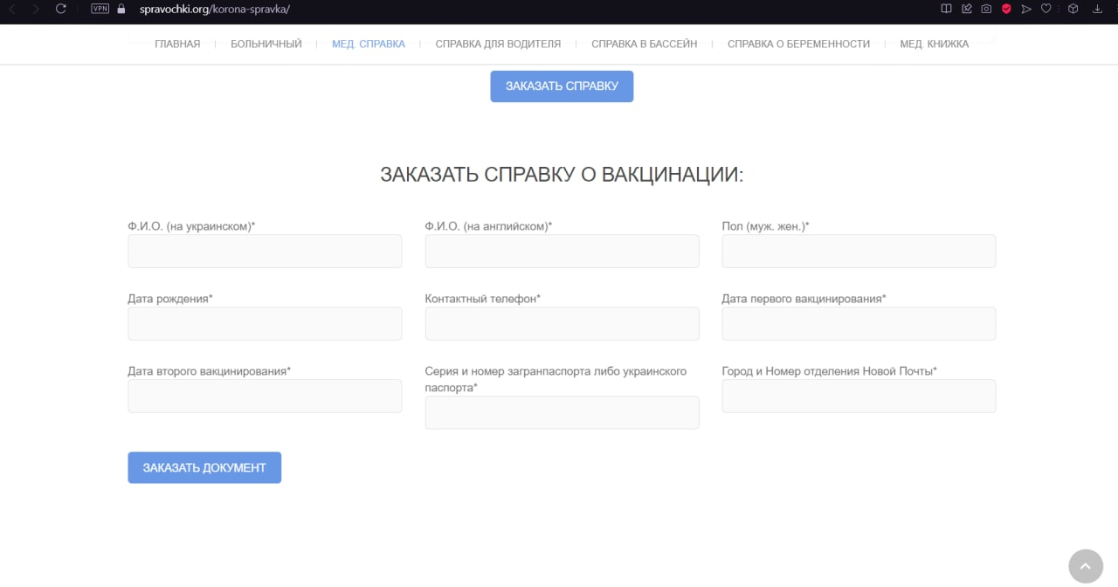The image size is (1118, 587).
Task: Focus the Контактный телефон input field
Action: [562, 323]
